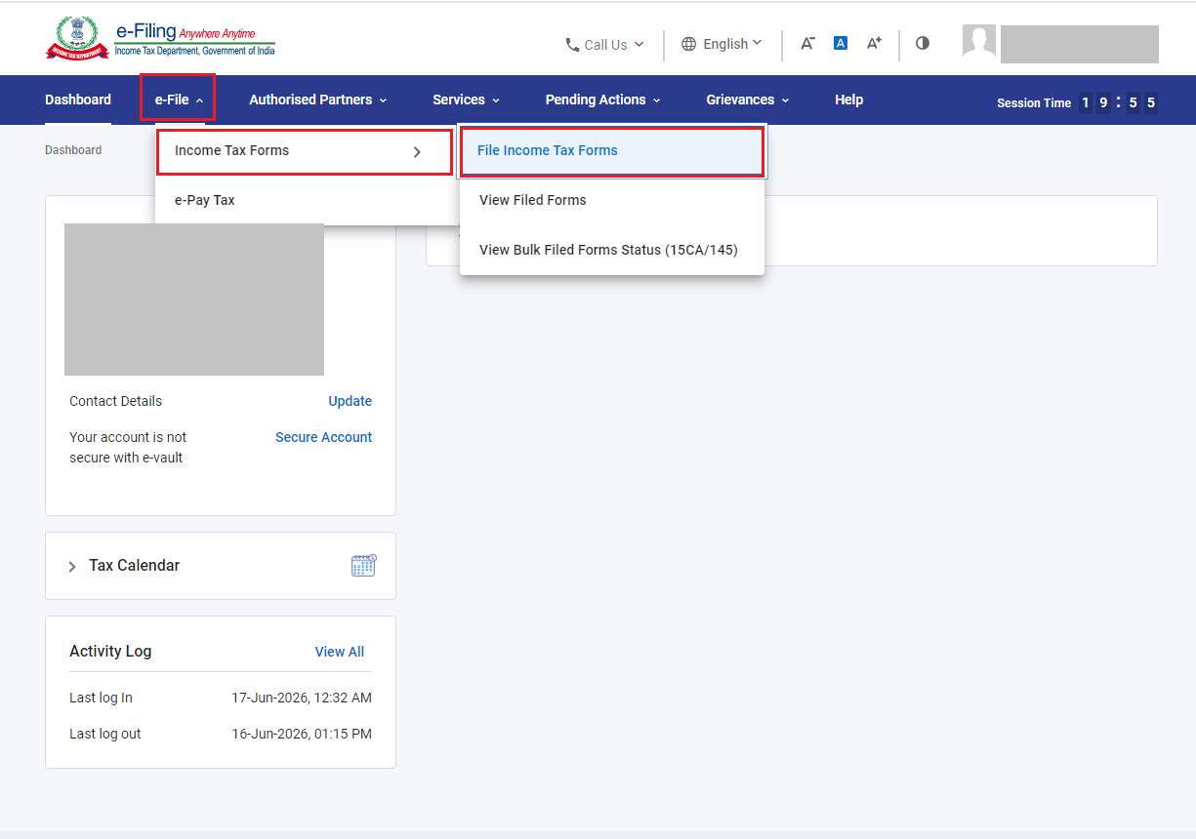The image size is (1196, 839).
Task: Toggle the high contrast mode icon
Action: [923, 43]
